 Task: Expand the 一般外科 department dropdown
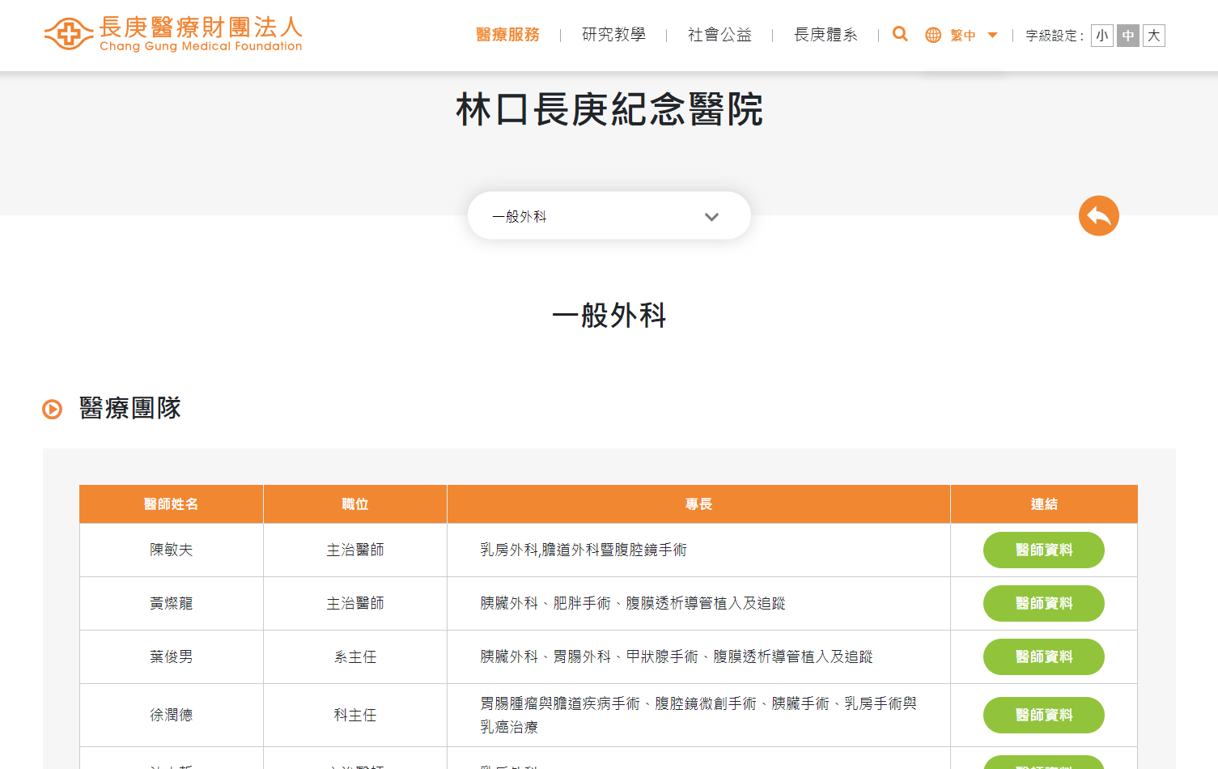pos(609,216)
